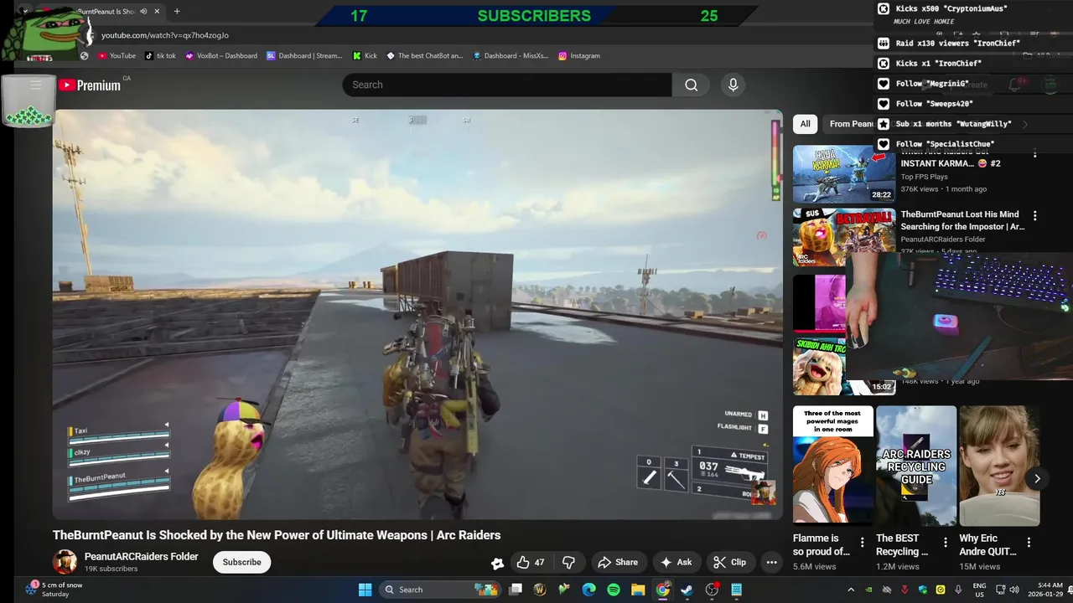Open the ARC Raiders Recycling Guide short

[x=916, y=466]
